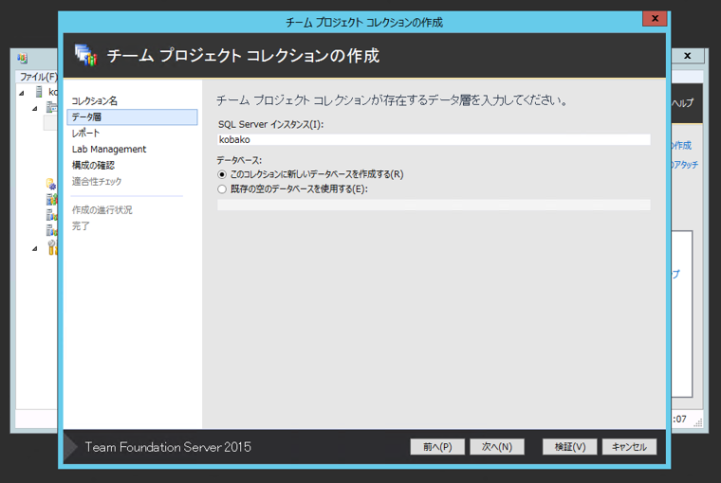This screenshot has height=483, width=721.
Task: Click 前へ(P) previous button
Action: click(x=437, y=447)
